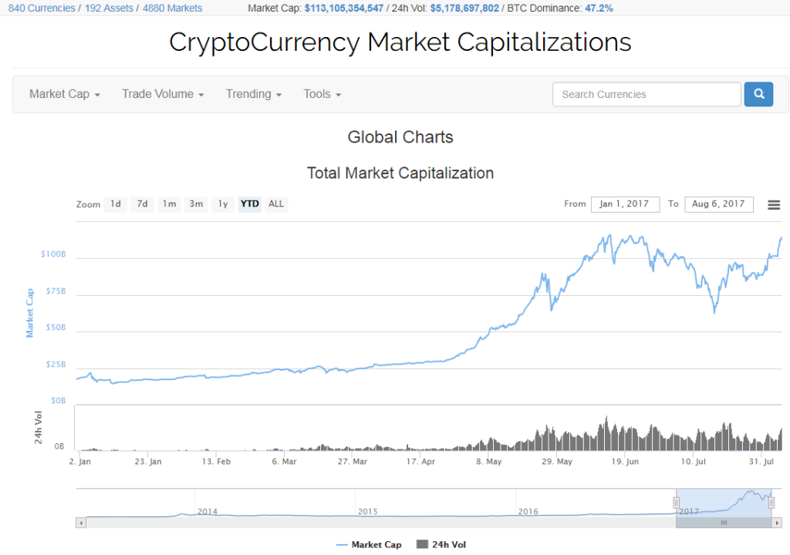
Task: Follow the 4880 Markets link
Action: pyautogui.click(x=172, y=8)
